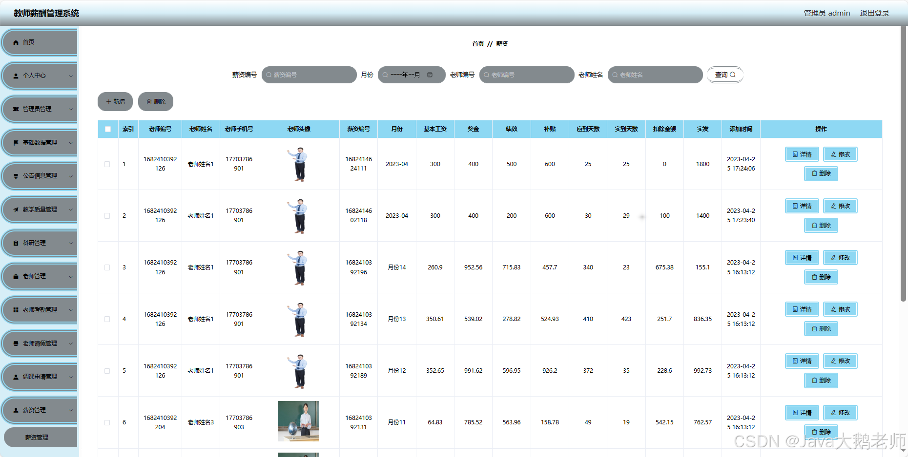Click the teacher avatar thumbnail in row 1

click(299, 164)
